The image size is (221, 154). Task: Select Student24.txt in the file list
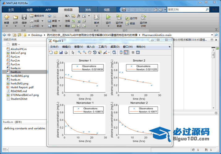pyautogui.click(x=19, y=99)
